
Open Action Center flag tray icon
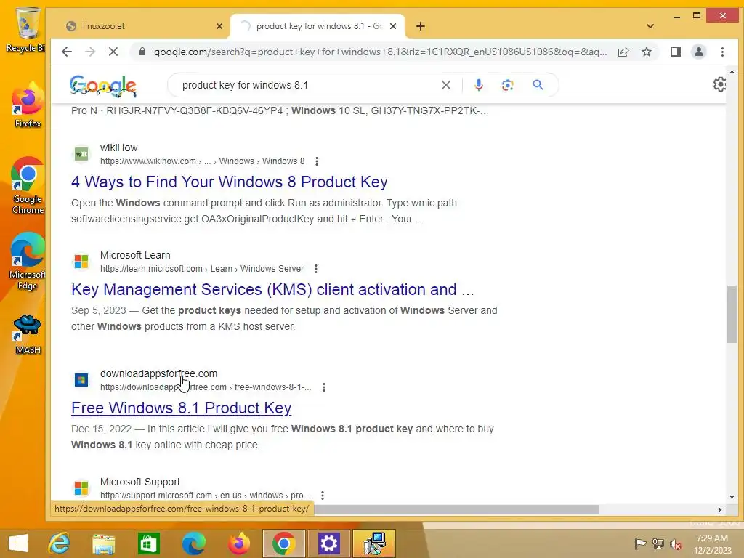click(x=641, y=544)
